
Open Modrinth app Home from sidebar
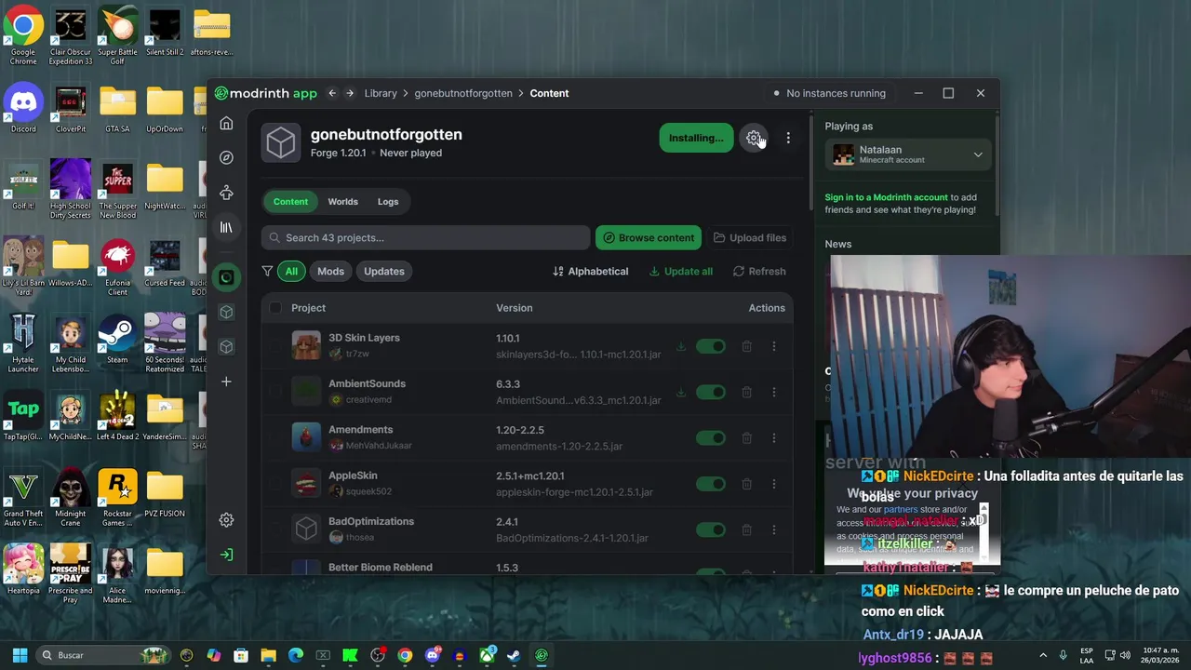pyautogui.click(x=226, y=124)
